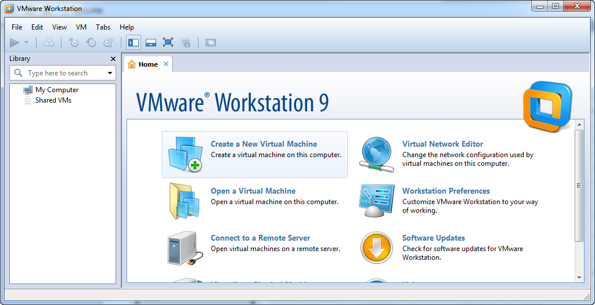
Task: Open the Library search filter dropdown arrow
Action: tap(110, 73)
